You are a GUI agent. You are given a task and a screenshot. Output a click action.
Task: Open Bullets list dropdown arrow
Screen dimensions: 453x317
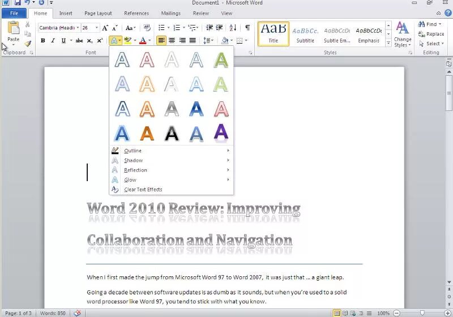tap(168, 28)
